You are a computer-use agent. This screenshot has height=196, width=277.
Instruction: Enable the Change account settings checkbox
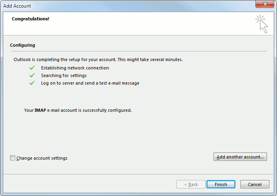[13, 158]
